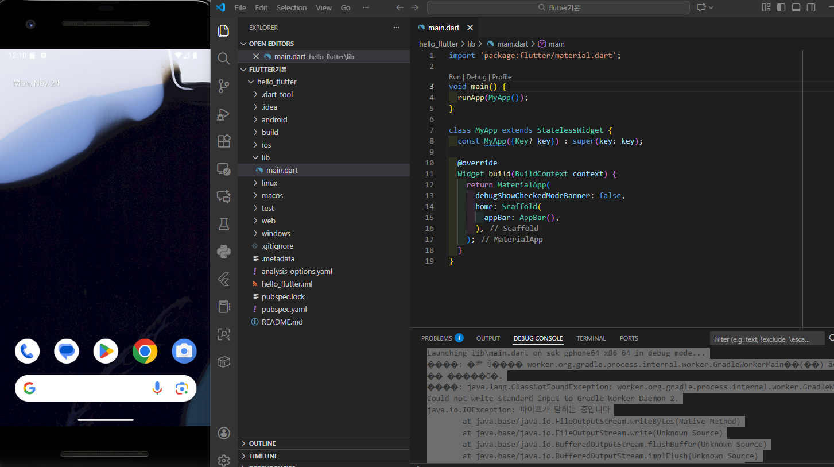The width and height of the screenshot is (834, 467).
Task: Launch Chrome on the Android emulator
Action: tap(145, 351)
